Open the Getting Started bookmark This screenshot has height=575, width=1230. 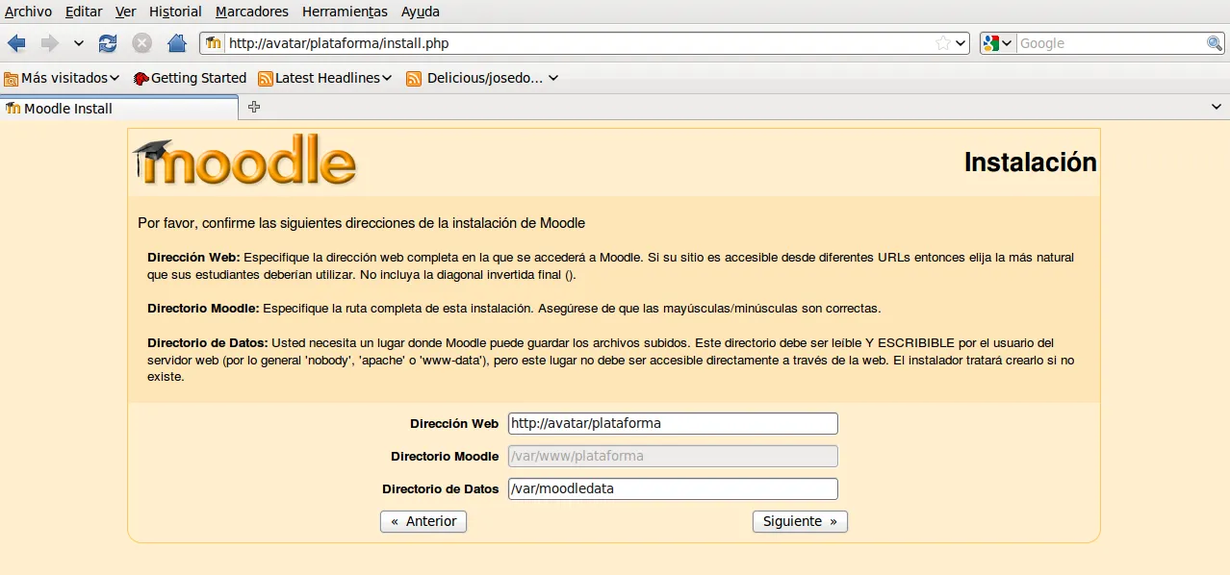(190, 78)
